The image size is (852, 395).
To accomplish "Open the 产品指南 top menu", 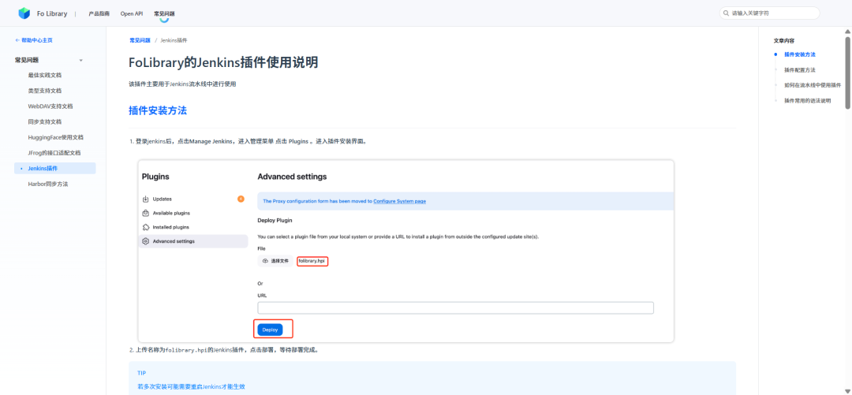I will click(99, 13).
